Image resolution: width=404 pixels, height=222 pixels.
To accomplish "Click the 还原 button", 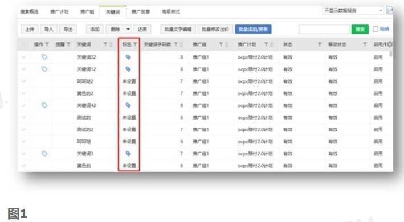I will coord(142,29).
